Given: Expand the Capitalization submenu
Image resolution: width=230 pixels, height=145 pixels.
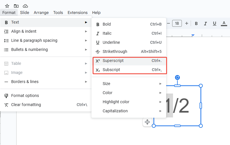Looking at the screenshot, I should tap(129, 111).
